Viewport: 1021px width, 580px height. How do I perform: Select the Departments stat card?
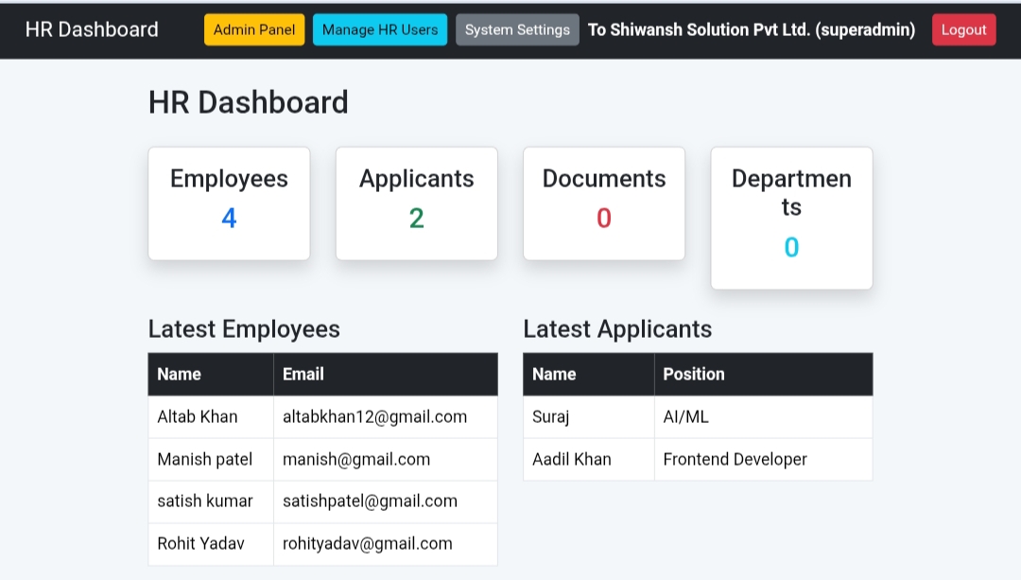792,218
